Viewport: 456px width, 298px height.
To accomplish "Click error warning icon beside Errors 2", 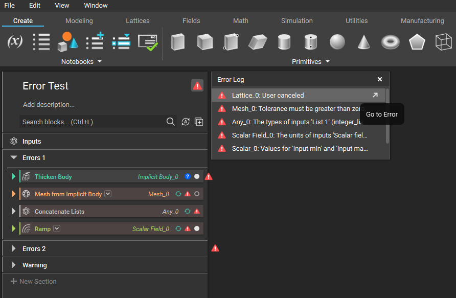I will (215, 248).
